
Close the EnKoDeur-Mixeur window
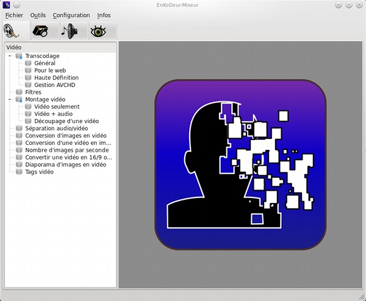[x=359, y=5]
